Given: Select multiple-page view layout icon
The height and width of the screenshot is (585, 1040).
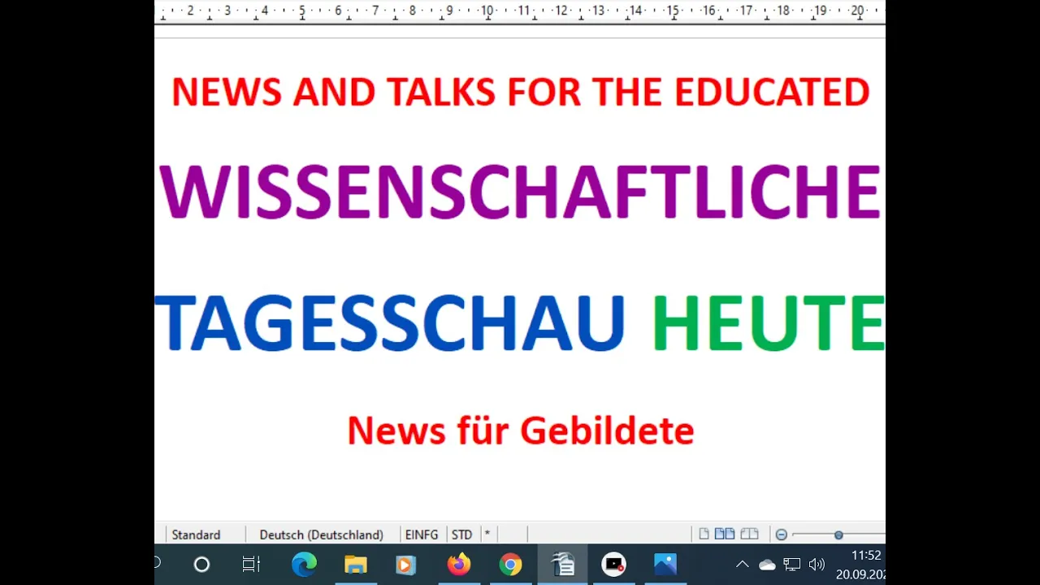Looking at the screenshot, I should [x=725, y=534].
